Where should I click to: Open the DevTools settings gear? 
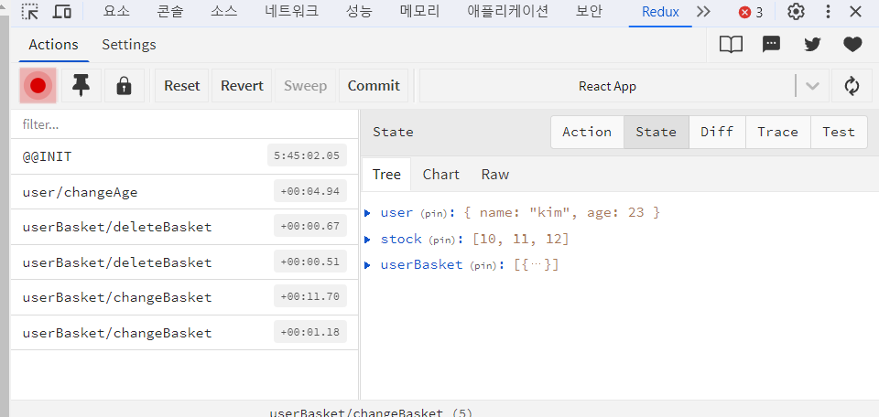[796, 12]
